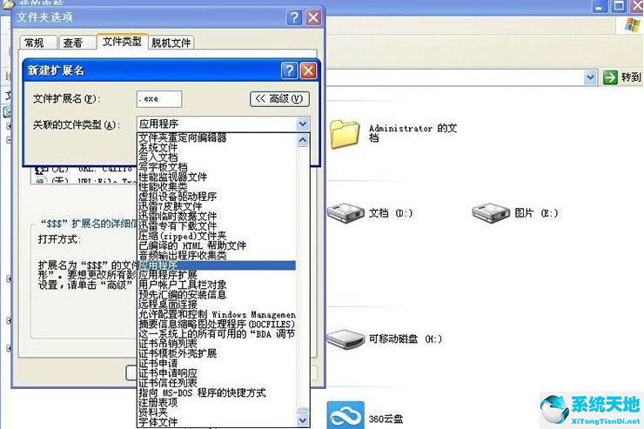Click the green 转到 arrow icon
The image size is (644, 429).
click(610, 77)
